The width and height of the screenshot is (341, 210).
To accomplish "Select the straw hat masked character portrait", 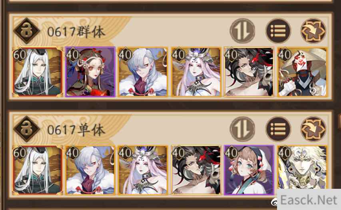I will click(x=302, y=72).
